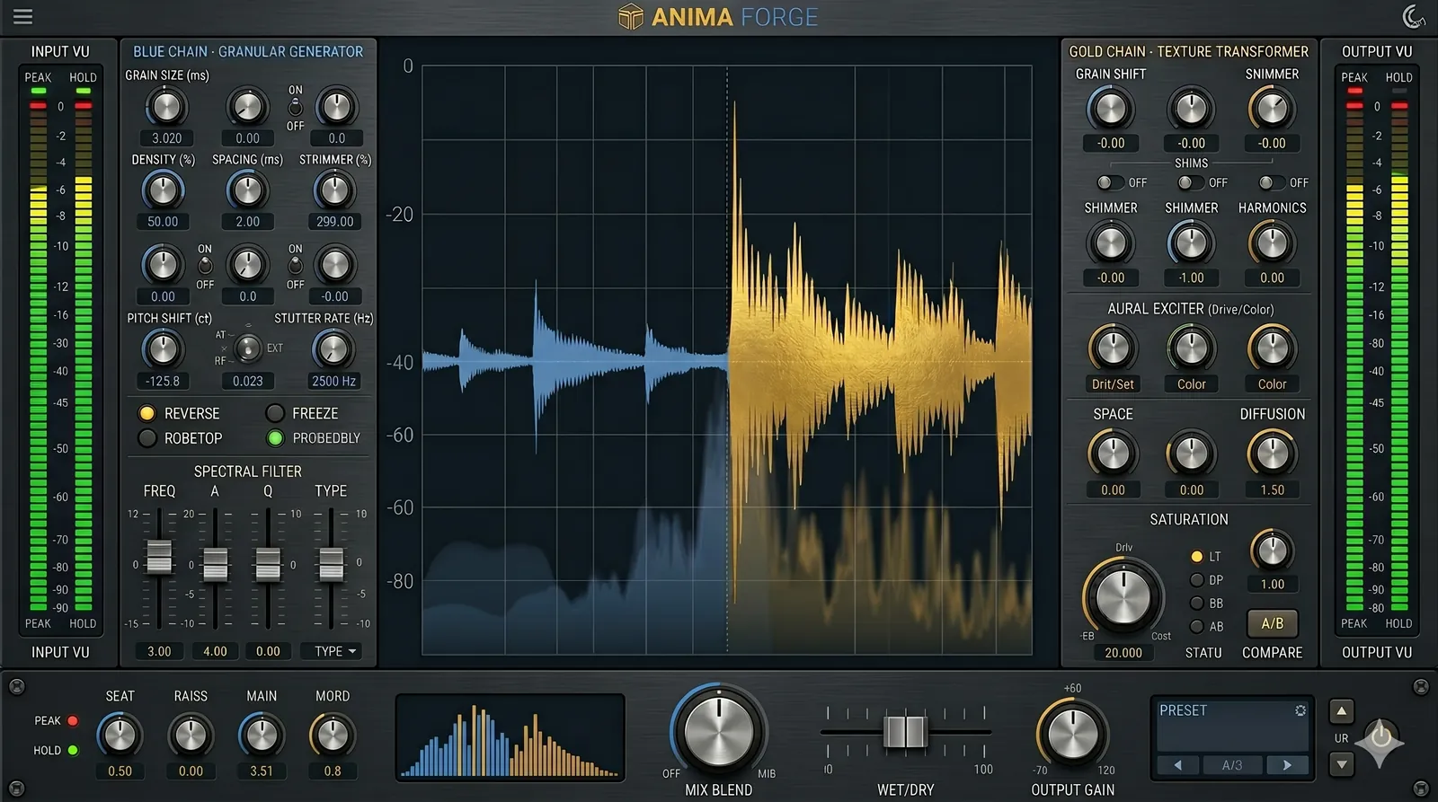Enable the ROBETOP option
The height and width of the screenshot is (802, 1438).
(x=146, y=438)
